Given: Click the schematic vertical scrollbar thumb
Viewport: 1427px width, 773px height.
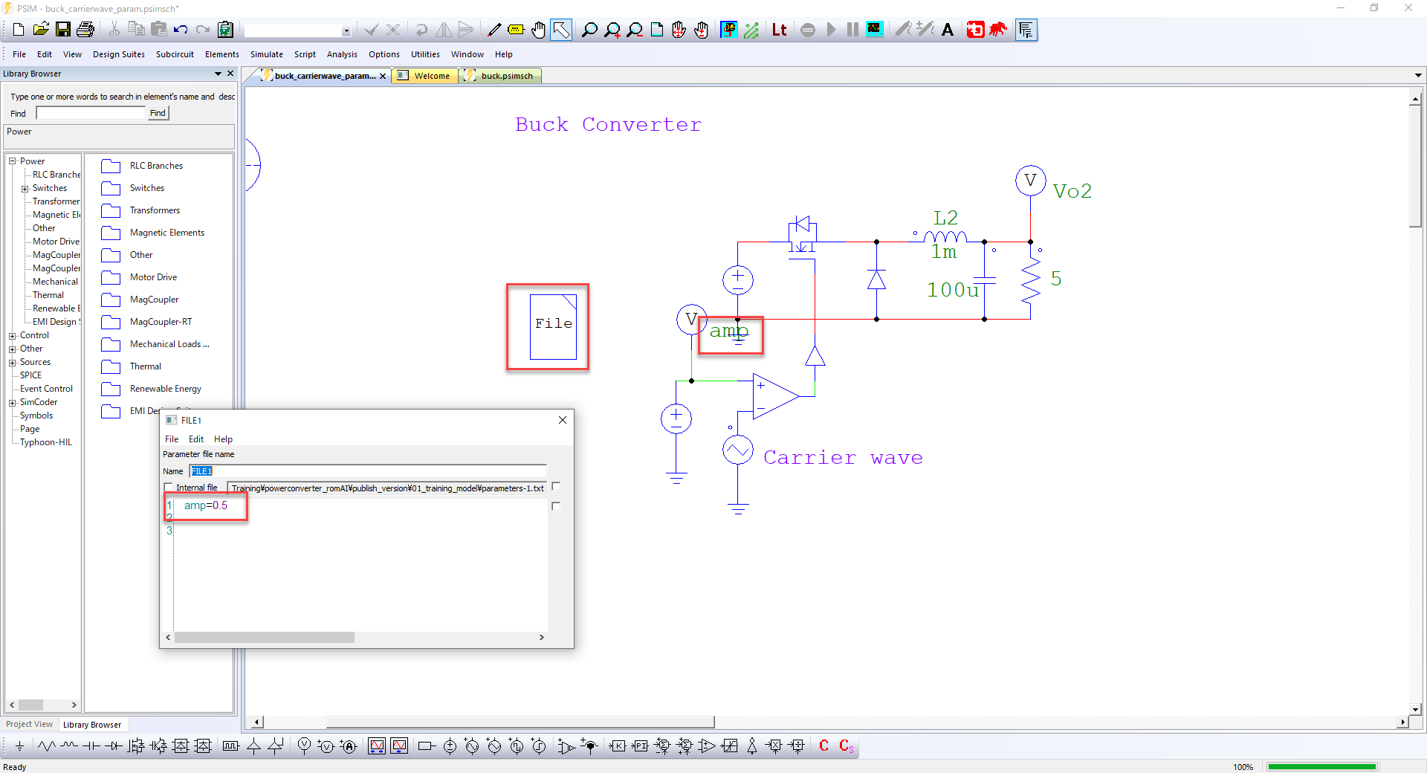Looking at the screenshot, I should (1415, 166).
